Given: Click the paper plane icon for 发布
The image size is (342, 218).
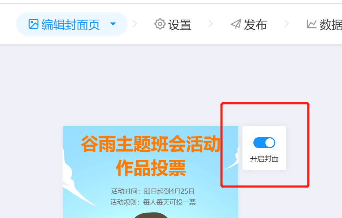Looking at the screenshot, I should coord(236,24).
